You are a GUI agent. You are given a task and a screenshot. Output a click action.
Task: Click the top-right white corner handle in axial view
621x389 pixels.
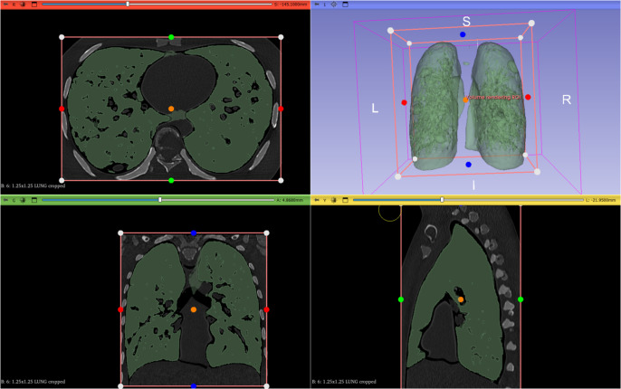point(281,37)
